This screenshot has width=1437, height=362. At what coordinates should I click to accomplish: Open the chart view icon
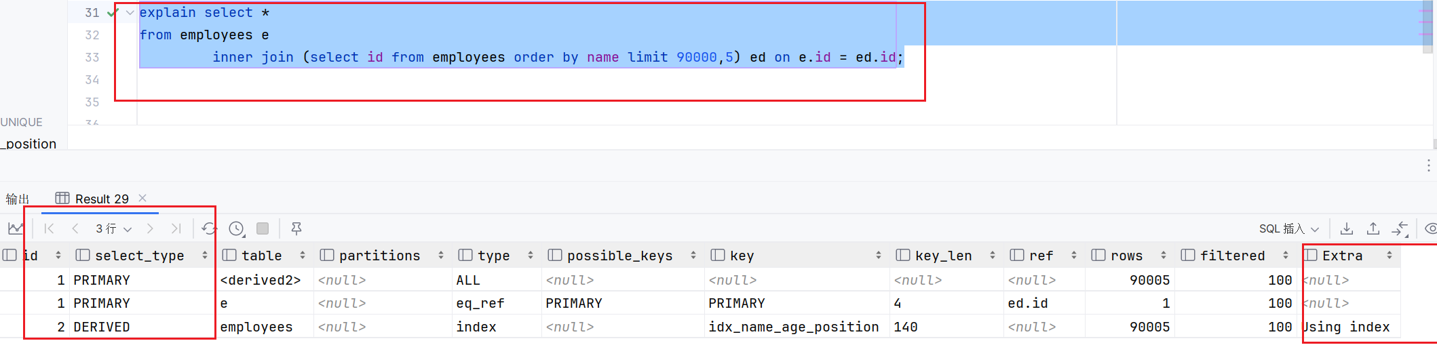click(15, 229)
